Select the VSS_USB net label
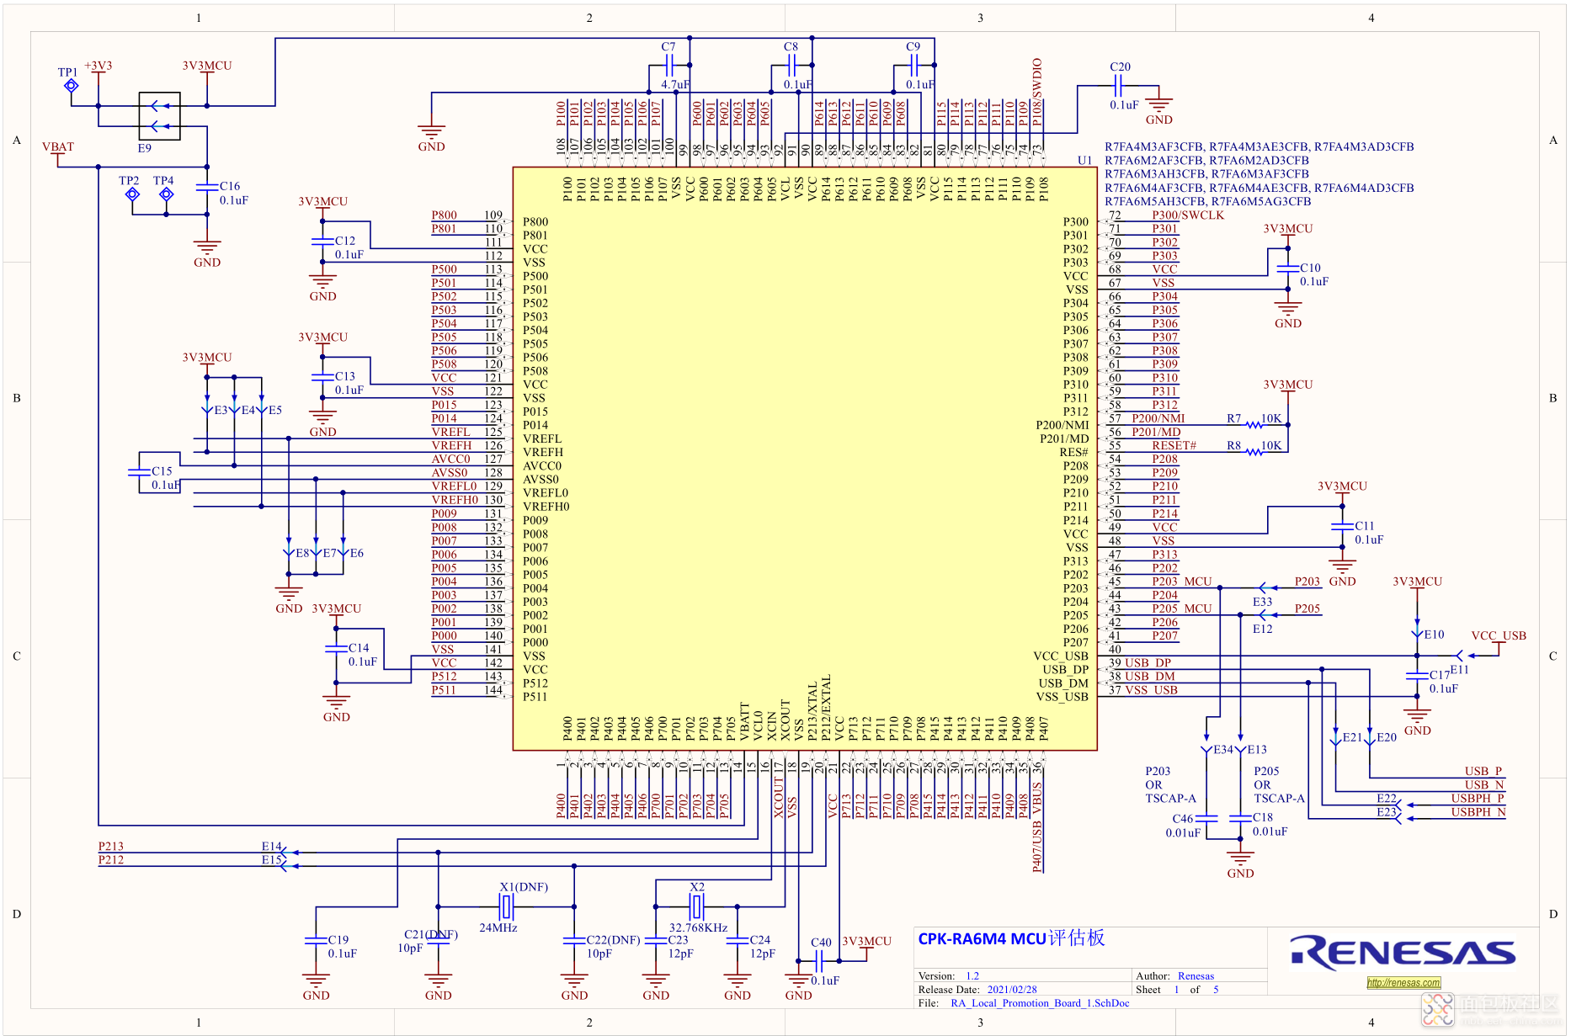This screenshot has height=1036, width=1571. coord(1152,690)
